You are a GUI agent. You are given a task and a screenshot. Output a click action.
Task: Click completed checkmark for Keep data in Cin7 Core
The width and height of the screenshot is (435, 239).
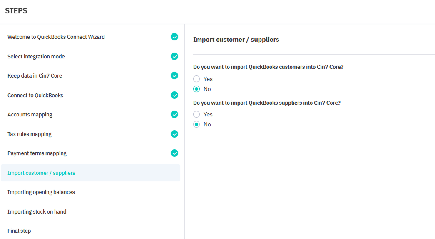[x=174, y=75]
